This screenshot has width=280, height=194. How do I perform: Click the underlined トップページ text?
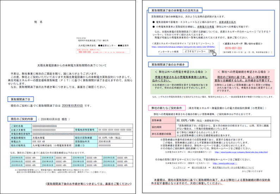[x=179, y=168]
